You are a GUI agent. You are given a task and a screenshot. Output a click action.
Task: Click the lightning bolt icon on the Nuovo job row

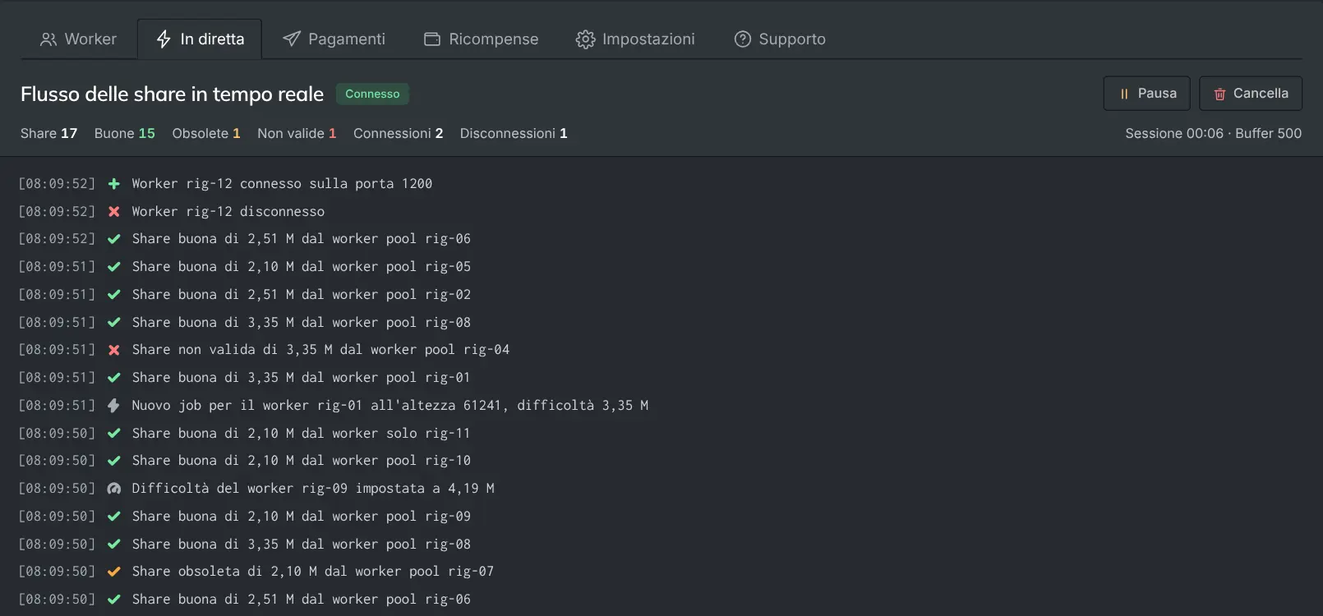coord(114,406)
